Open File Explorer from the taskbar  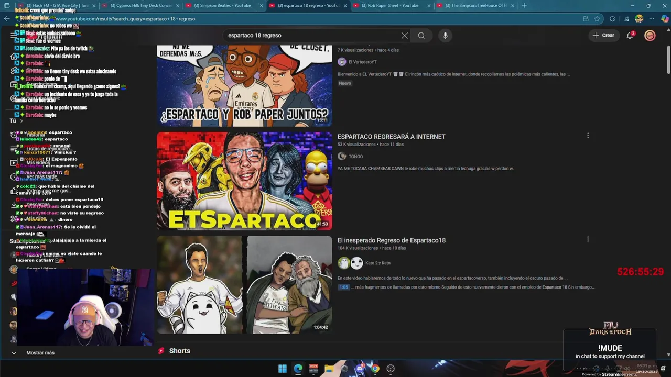pyautogui.click(x=329, y=369)
